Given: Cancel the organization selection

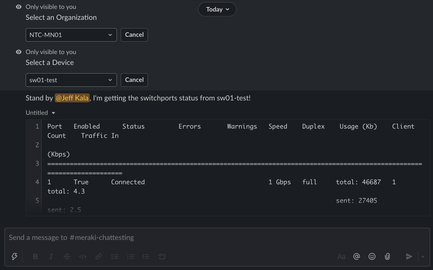Looking at the screenshot, I should 134,35.
